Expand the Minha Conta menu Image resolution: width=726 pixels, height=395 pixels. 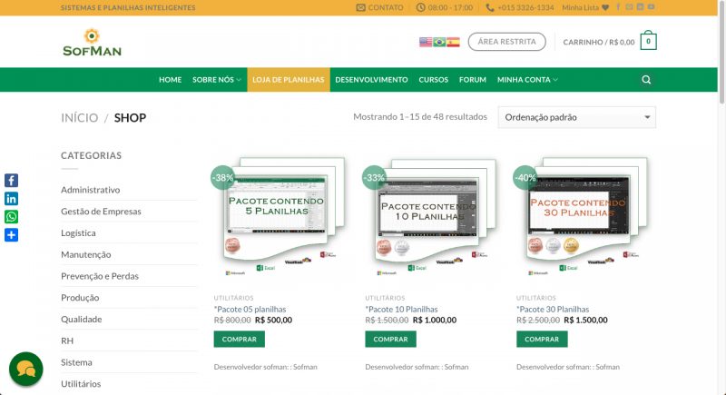[527, 80]
